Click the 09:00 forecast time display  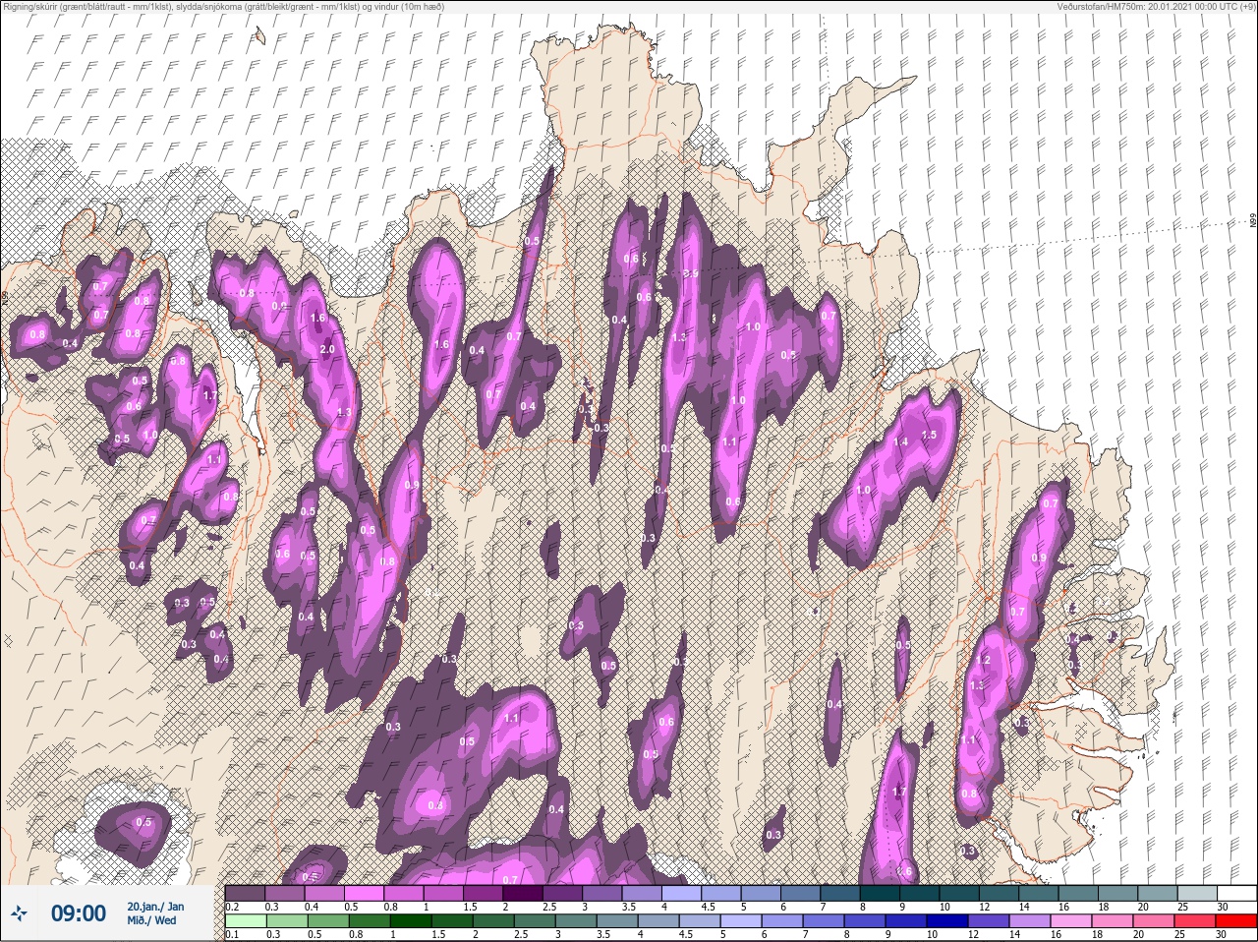click(x=79, y=913)
